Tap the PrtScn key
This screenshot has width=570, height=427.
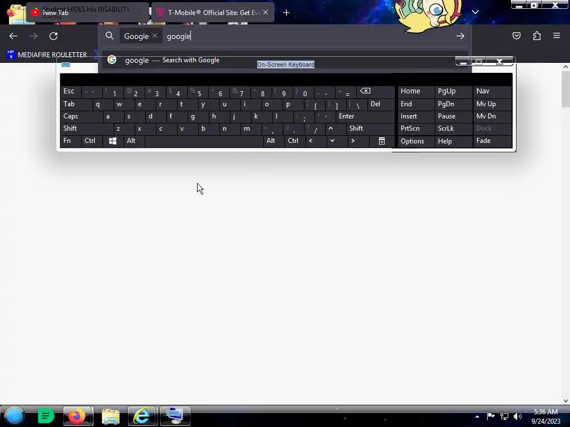pyautogui.click(x=416, y=128)
